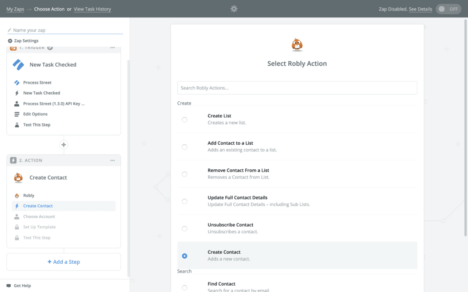Screen dimensions: 468x292
Task: Click the 2. ACTION step header label
Action: [31, 160]
